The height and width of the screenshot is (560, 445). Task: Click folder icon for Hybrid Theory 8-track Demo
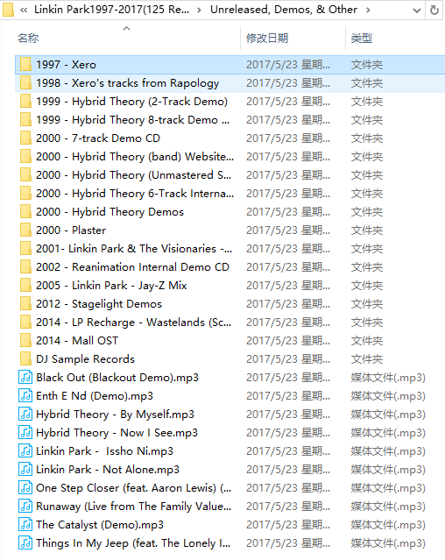(25, 120)
